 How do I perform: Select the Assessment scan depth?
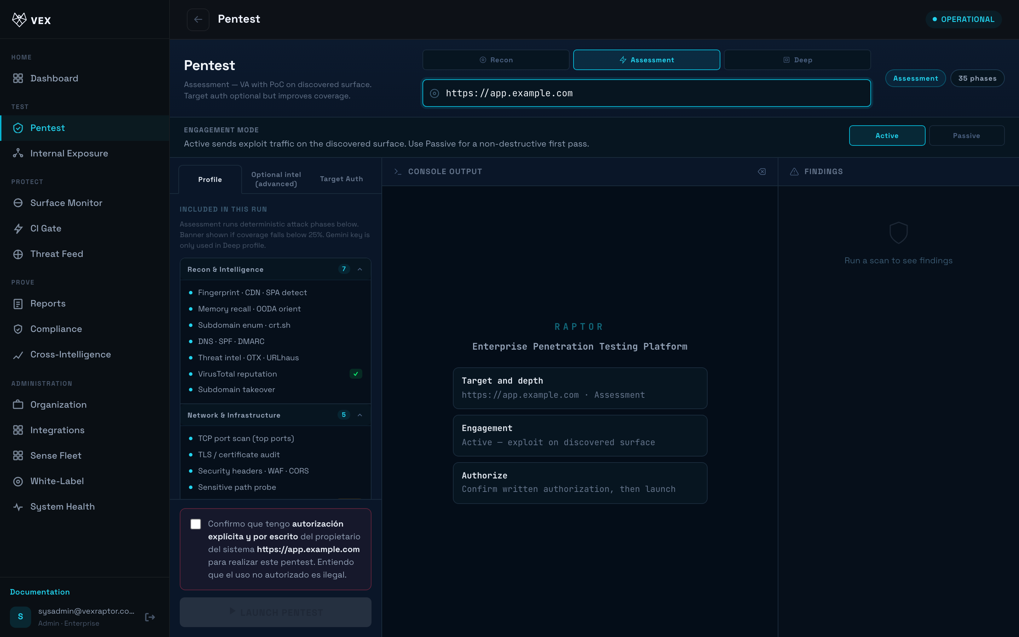646,60
